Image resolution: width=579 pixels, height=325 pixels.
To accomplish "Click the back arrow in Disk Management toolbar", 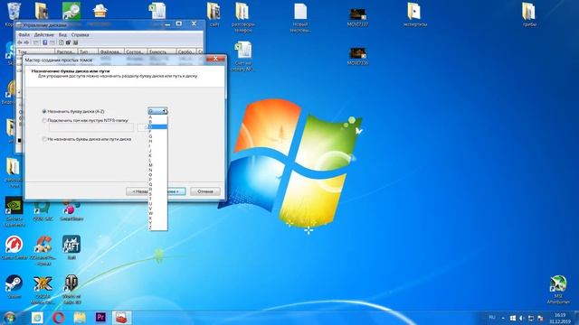I will click(19, 42).
